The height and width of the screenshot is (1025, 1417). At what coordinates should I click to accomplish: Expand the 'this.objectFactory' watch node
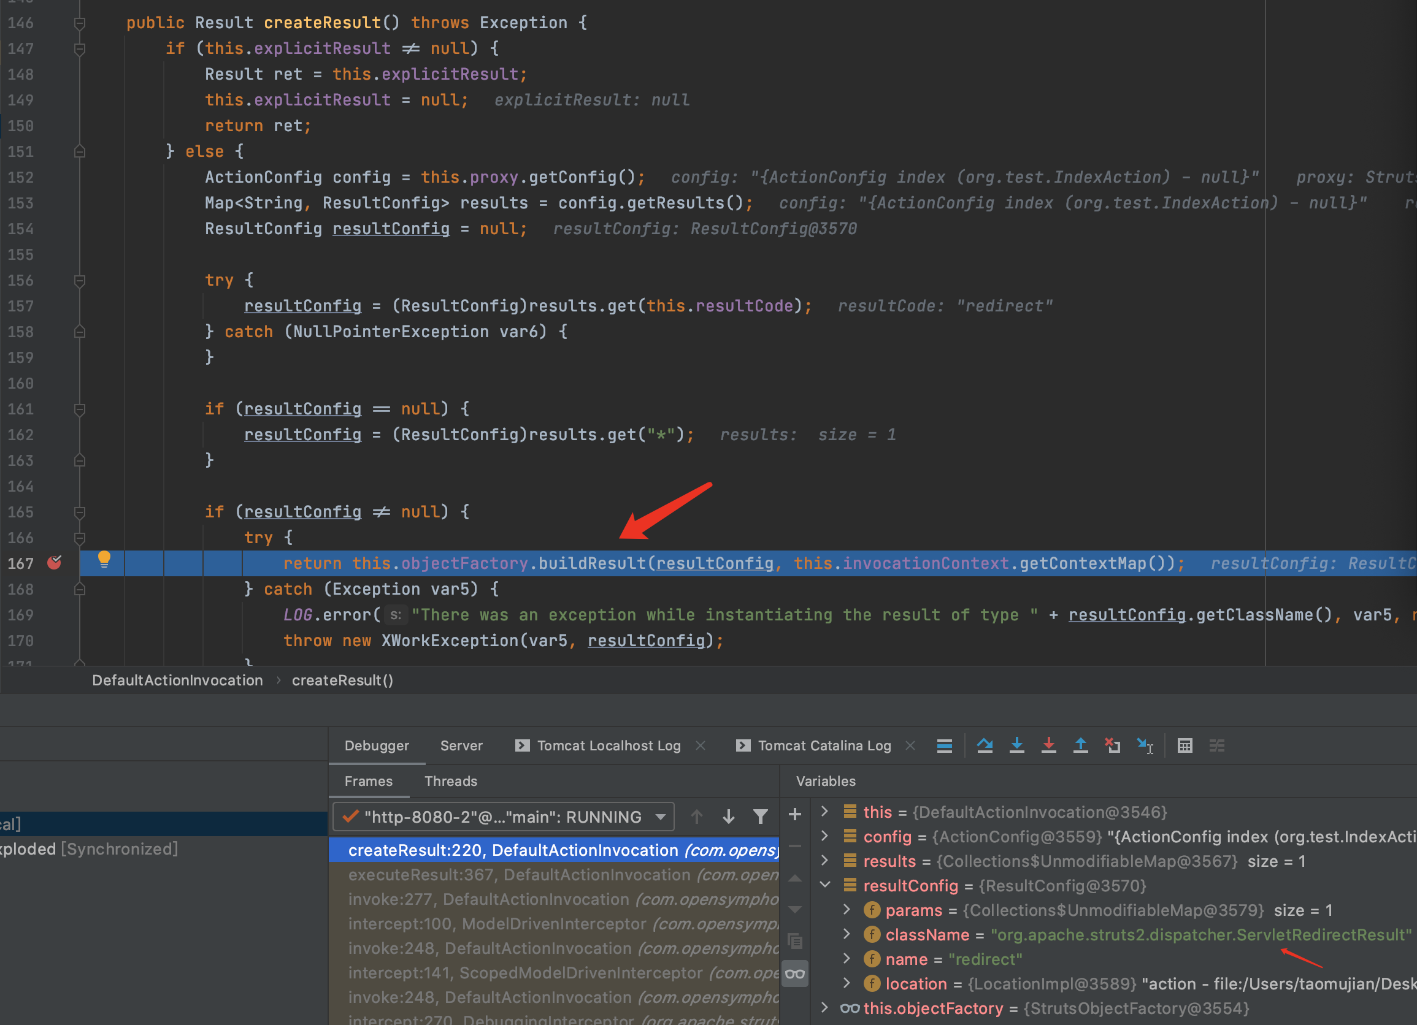[824, 1007]
